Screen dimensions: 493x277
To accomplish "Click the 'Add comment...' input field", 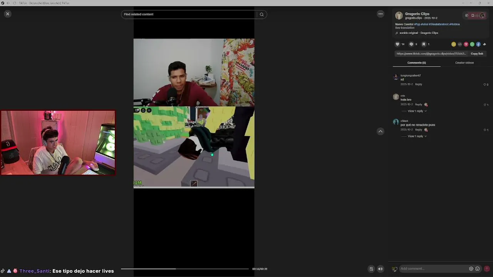I will [x=433, y=269].
